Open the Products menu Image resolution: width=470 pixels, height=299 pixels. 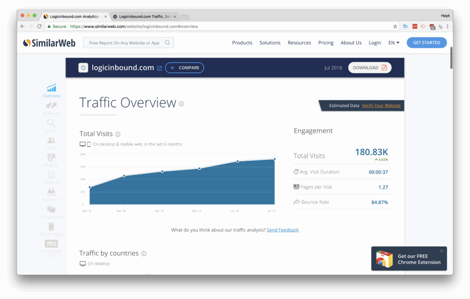tap(242, 43)
